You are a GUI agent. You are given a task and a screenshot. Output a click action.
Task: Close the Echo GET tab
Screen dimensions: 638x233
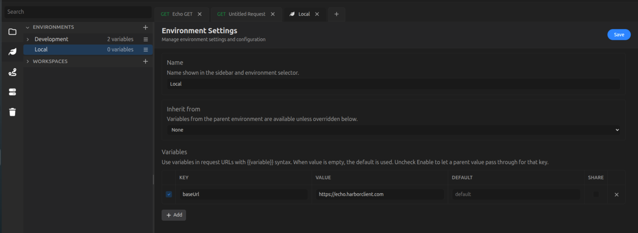coord(200,14)
